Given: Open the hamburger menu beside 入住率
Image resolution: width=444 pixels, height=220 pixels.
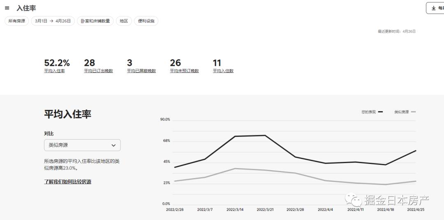Looking at the screenshot, I should pyautogui.click(x=7, y=8).
